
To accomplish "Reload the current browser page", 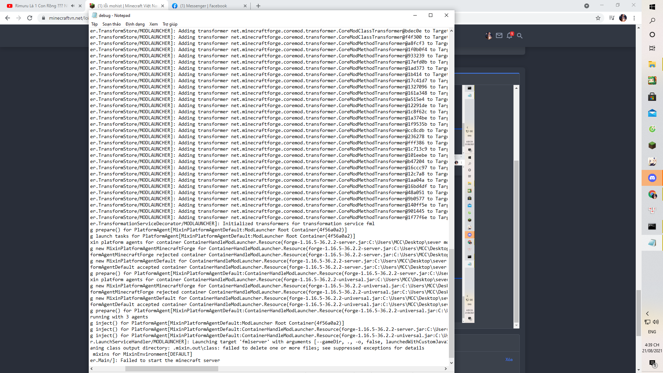I will click(x=30, y=18).
